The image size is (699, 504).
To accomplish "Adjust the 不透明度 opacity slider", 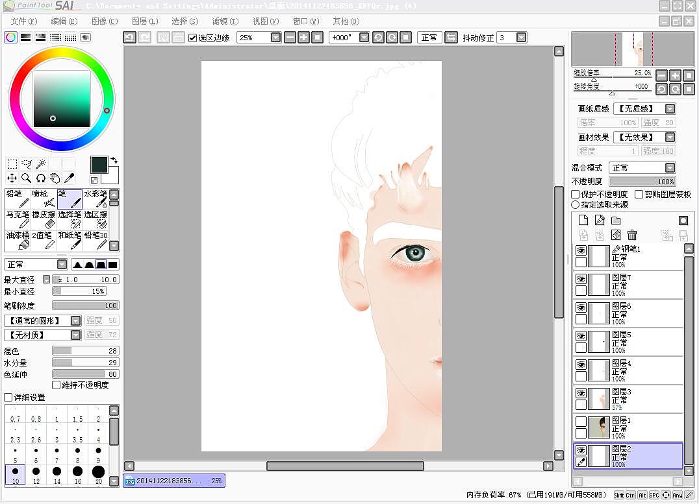I will [642, 181].
